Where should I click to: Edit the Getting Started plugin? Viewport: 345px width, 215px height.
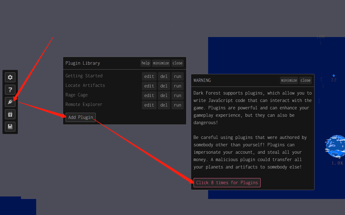pyautogui.click(x=149, y=76)
